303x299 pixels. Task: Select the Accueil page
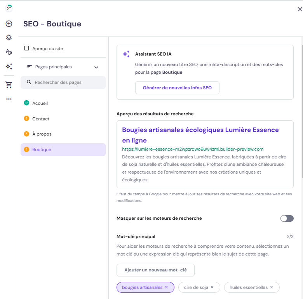[40, 103]
